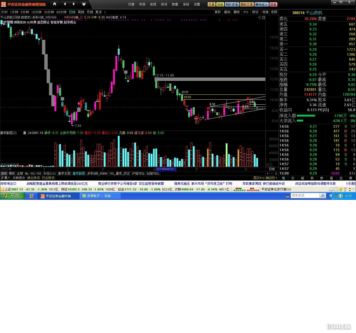Image resolution: width=356 pixels, height=333 pixels.
Task: Click the 交易 trading button
Action: tap(211, 4)
